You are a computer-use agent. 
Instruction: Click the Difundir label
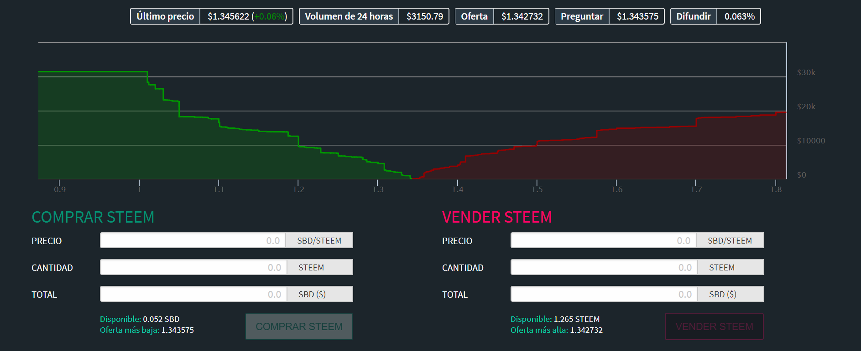coord(694,16)
